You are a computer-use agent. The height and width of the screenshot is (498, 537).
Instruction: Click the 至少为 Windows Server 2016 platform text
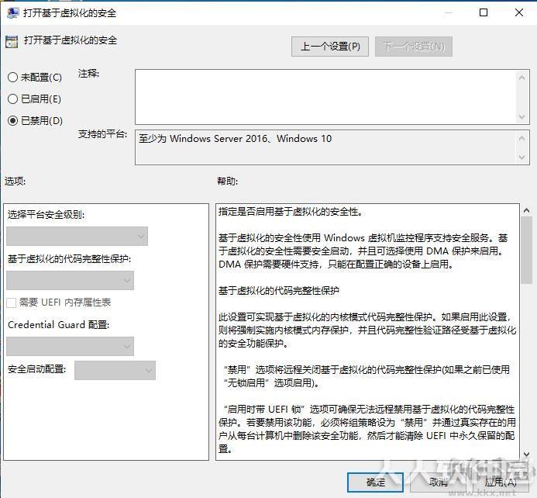pyautogui.click(x=235, y=139)
